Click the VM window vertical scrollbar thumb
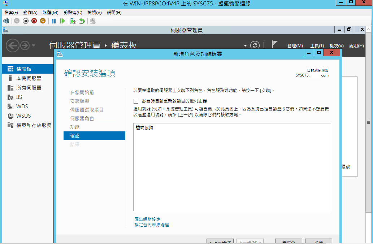The width and height of the screenshot is (373, 244). [368, 122]
